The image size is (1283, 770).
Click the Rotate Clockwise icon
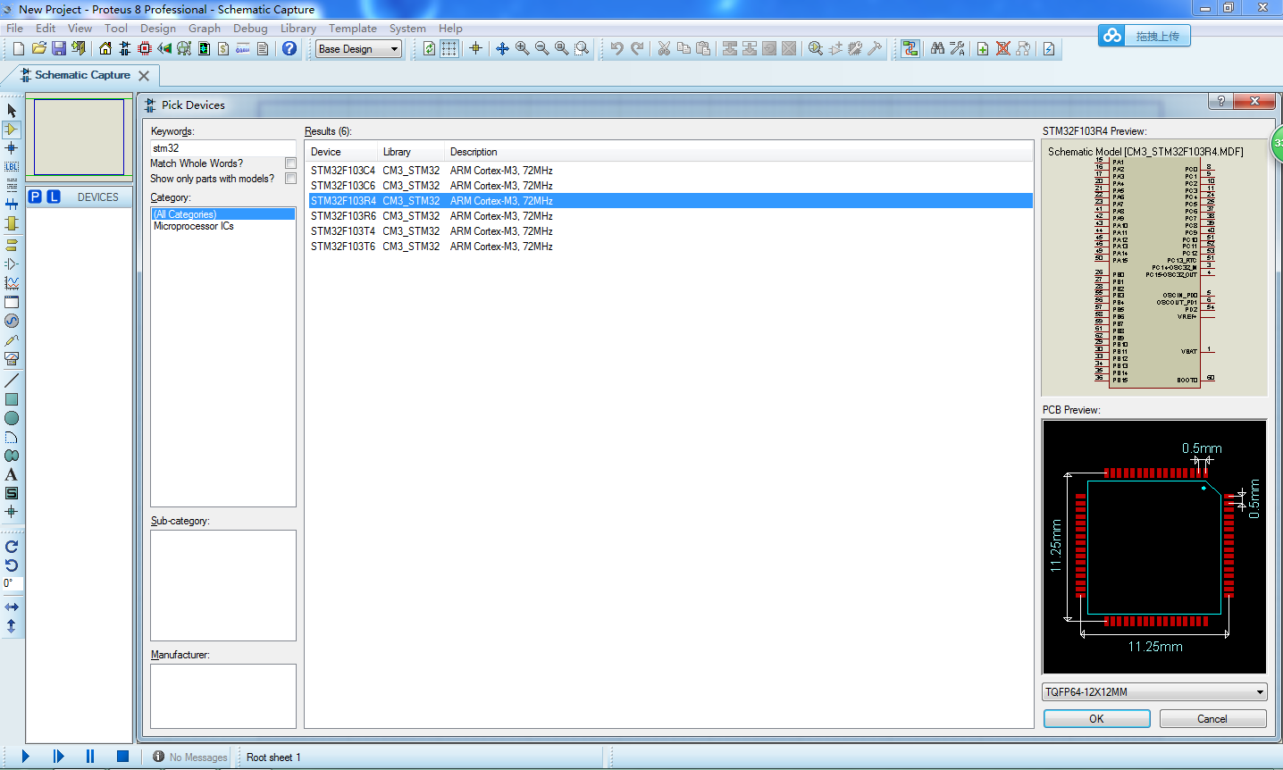click(x=12, y=546)
